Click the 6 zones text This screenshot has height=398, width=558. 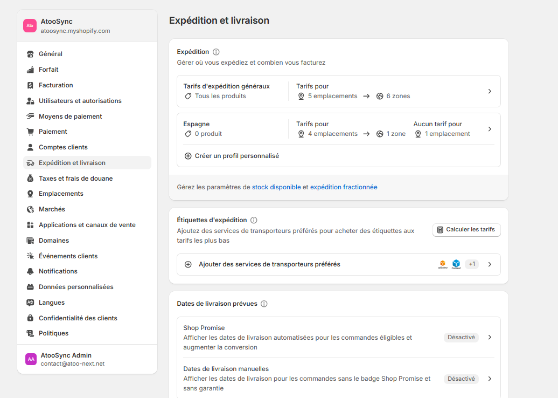[398, 96]
